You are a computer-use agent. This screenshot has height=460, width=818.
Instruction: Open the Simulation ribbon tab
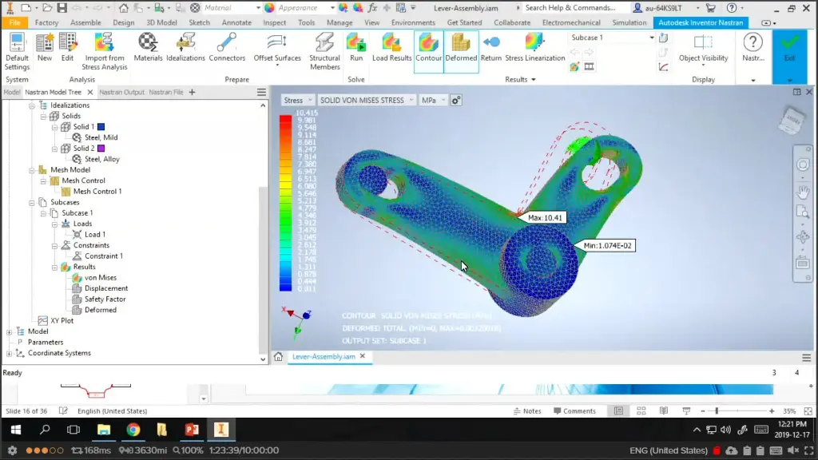tap(629, 22)
